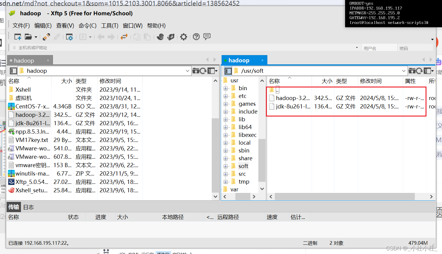Click the Help question-mark icon
Screen dimensions: 442x254
(196, 37)
